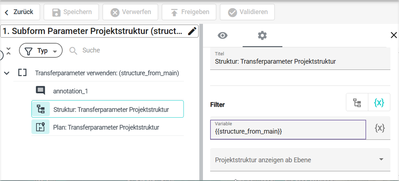Select the annotation_1 tree item
The height and width of the screenshot is (181, 399).
click(x=70, y=91)
